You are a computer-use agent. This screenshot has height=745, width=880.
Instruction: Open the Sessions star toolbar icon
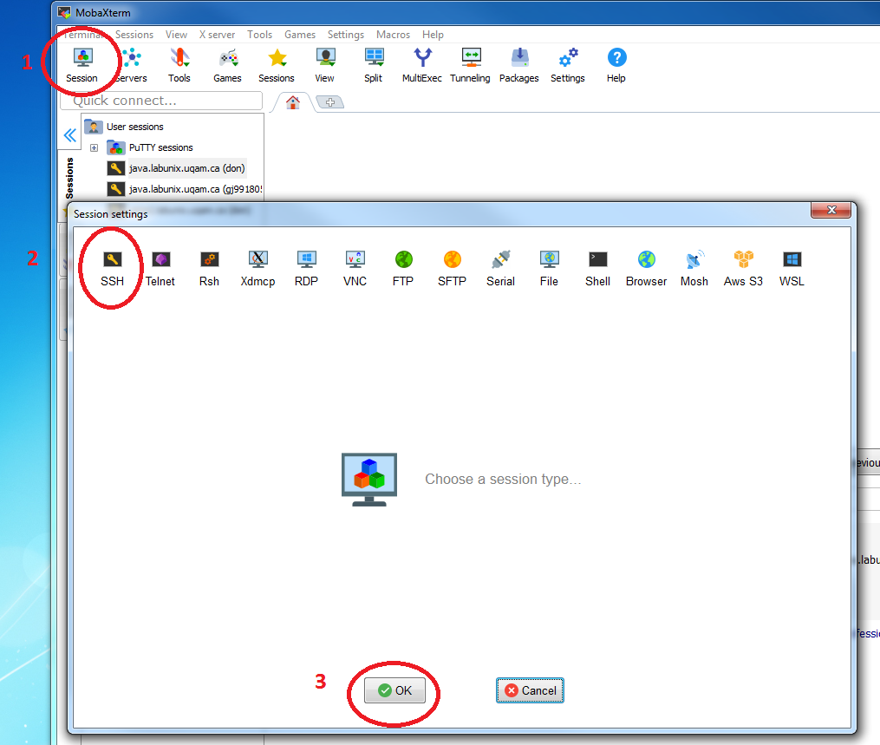pos(276,65)
